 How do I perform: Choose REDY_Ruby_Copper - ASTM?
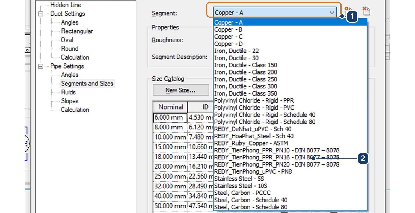[290, 143]
